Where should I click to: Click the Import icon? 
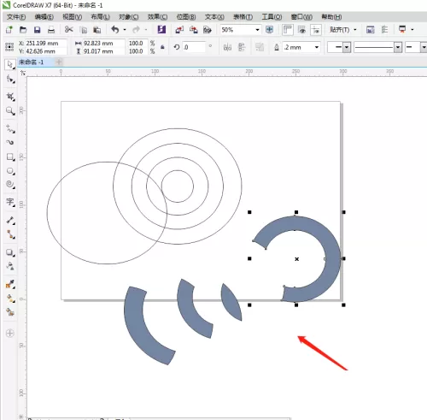click(x=179, y=30)
